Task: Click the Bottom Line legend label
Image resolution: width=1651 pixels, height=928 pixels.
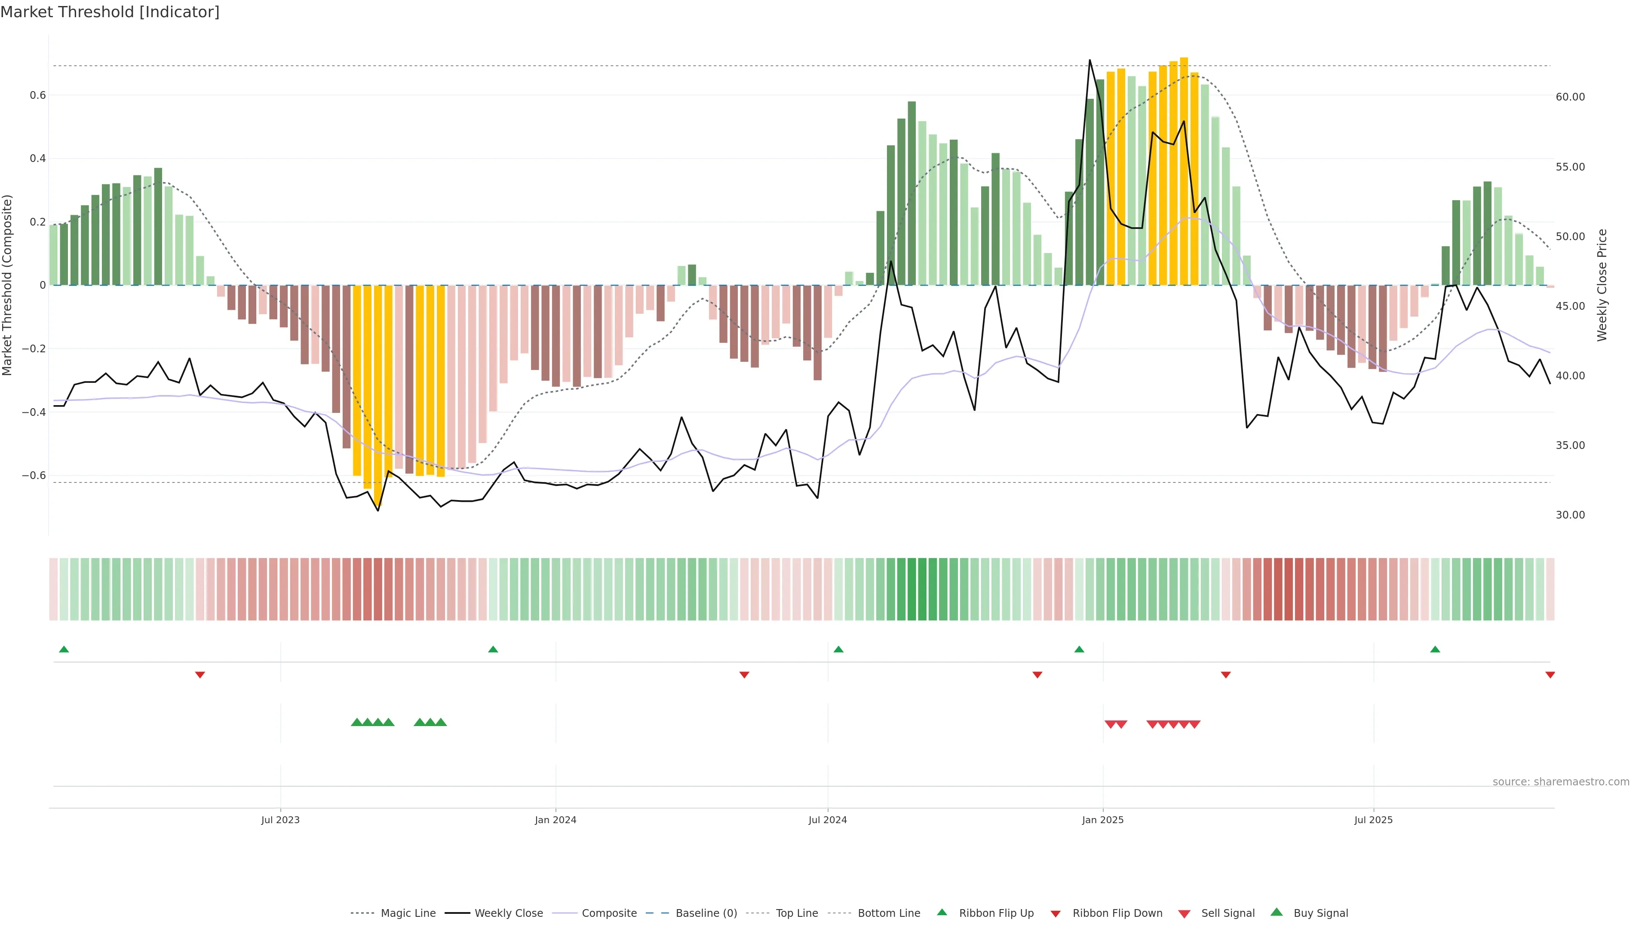Action: 889,913
